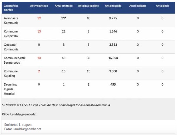
Task: Select the "Antal testede" column header
Action: [x=113, y=6]
